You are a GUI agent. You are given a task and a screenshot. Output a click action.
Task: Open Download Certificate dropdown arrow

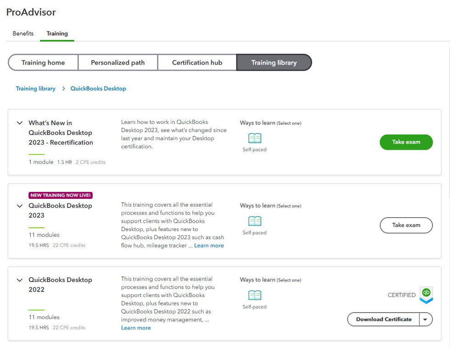click(x=426, y=320)
